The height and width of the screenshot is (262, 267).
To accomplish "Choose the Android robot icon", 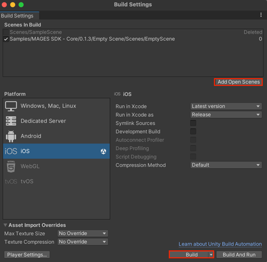I will 11,136.
